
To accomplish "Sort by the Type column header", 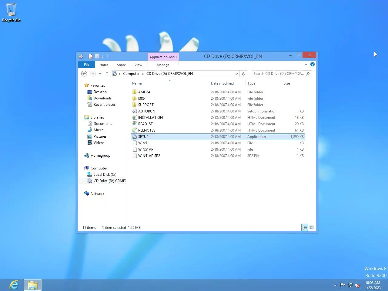I will pyautogui.click(x=251, y=83).
